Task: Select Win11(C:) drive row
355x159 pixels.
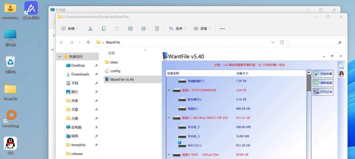Action: [236, 145]
